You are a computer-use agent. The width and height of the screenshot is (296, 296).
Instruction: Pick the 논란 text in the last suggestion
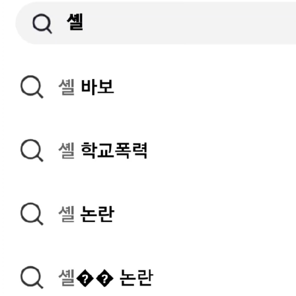[x=136, y=277]
